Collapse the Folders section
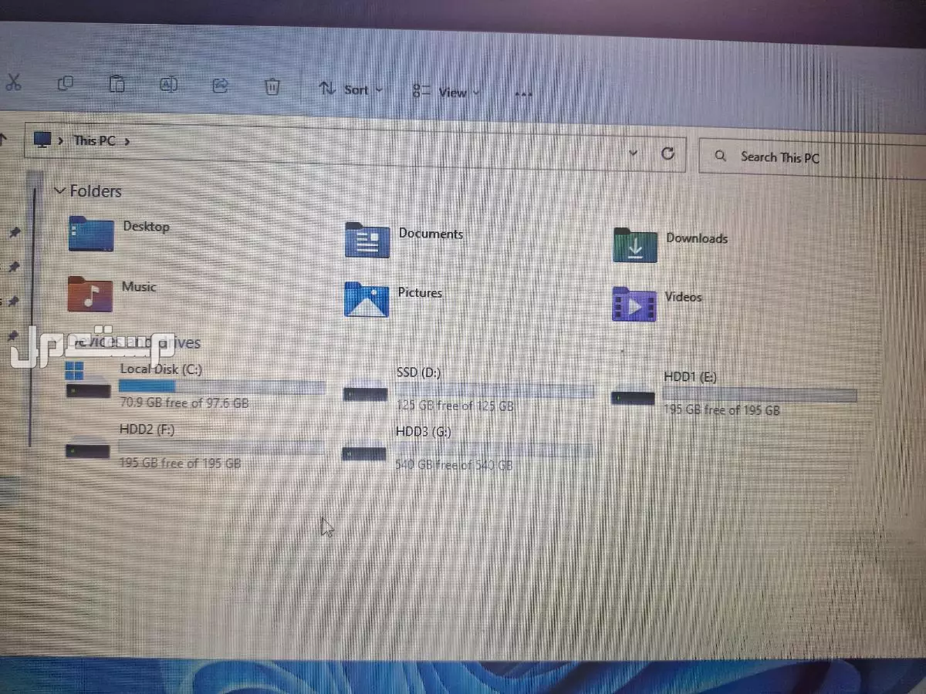Screen dimensions: 926x694 click(59, 190)
